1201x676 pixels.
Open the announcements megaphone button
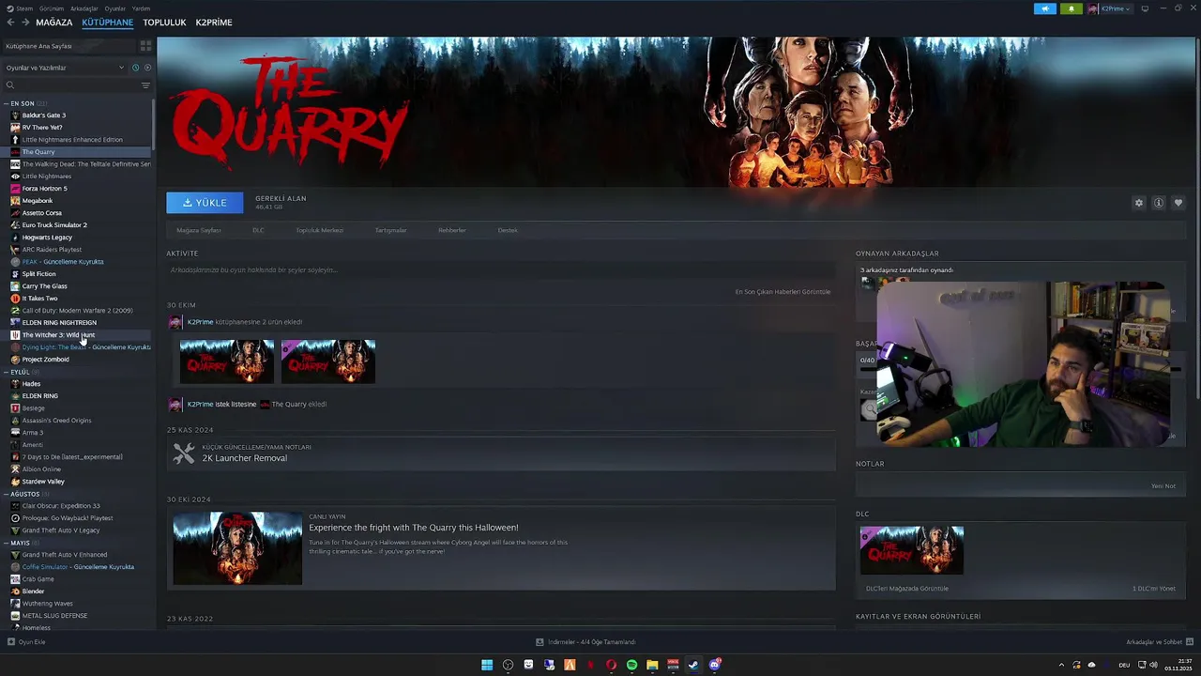1044,8
